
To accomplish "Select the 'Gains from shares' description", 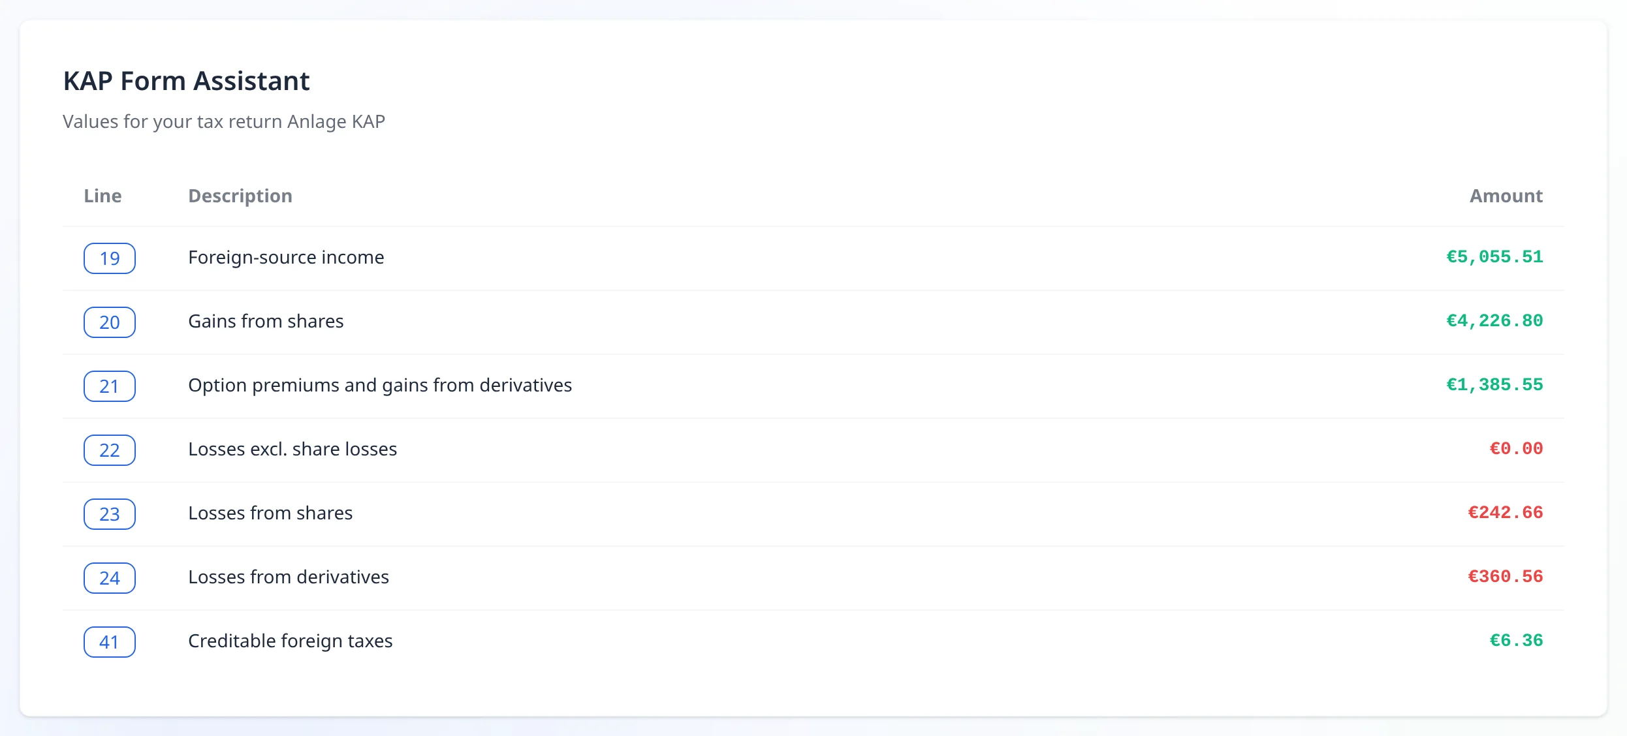I will 266,322.
